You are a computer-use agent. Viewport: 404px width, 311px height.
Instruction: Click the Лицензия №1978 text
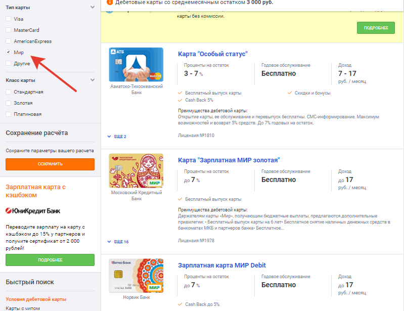tap(196, 241)
